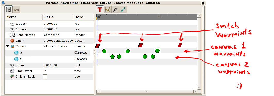Open the Curves graph tab
This screenshot has height=96, width=274.
pos(107,10)
